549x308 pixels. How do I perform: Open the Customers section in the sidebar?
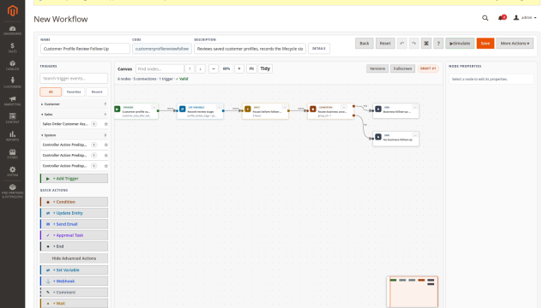12,83
